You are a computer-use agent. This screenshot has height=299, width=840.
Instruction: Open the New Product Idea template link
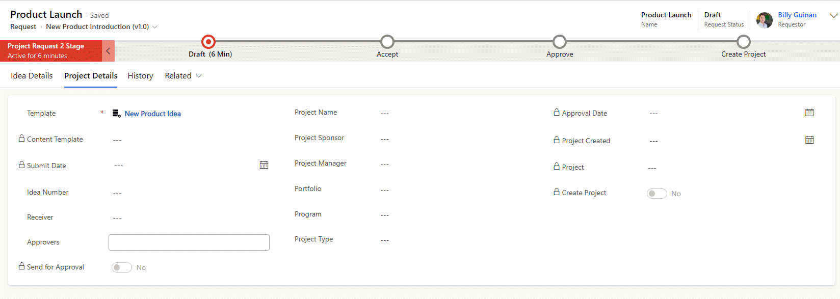(x=153, y=114)
